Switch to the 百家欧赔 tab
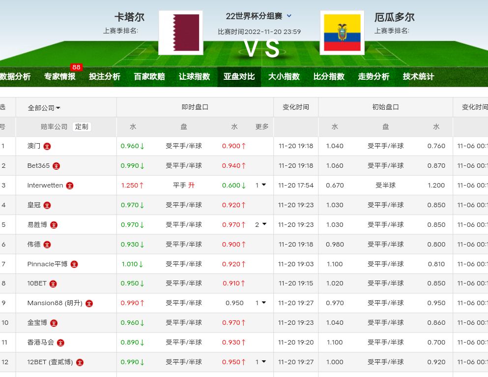This screenshot has width=488, height=377. pyautogui.click(x=149, y=77)
